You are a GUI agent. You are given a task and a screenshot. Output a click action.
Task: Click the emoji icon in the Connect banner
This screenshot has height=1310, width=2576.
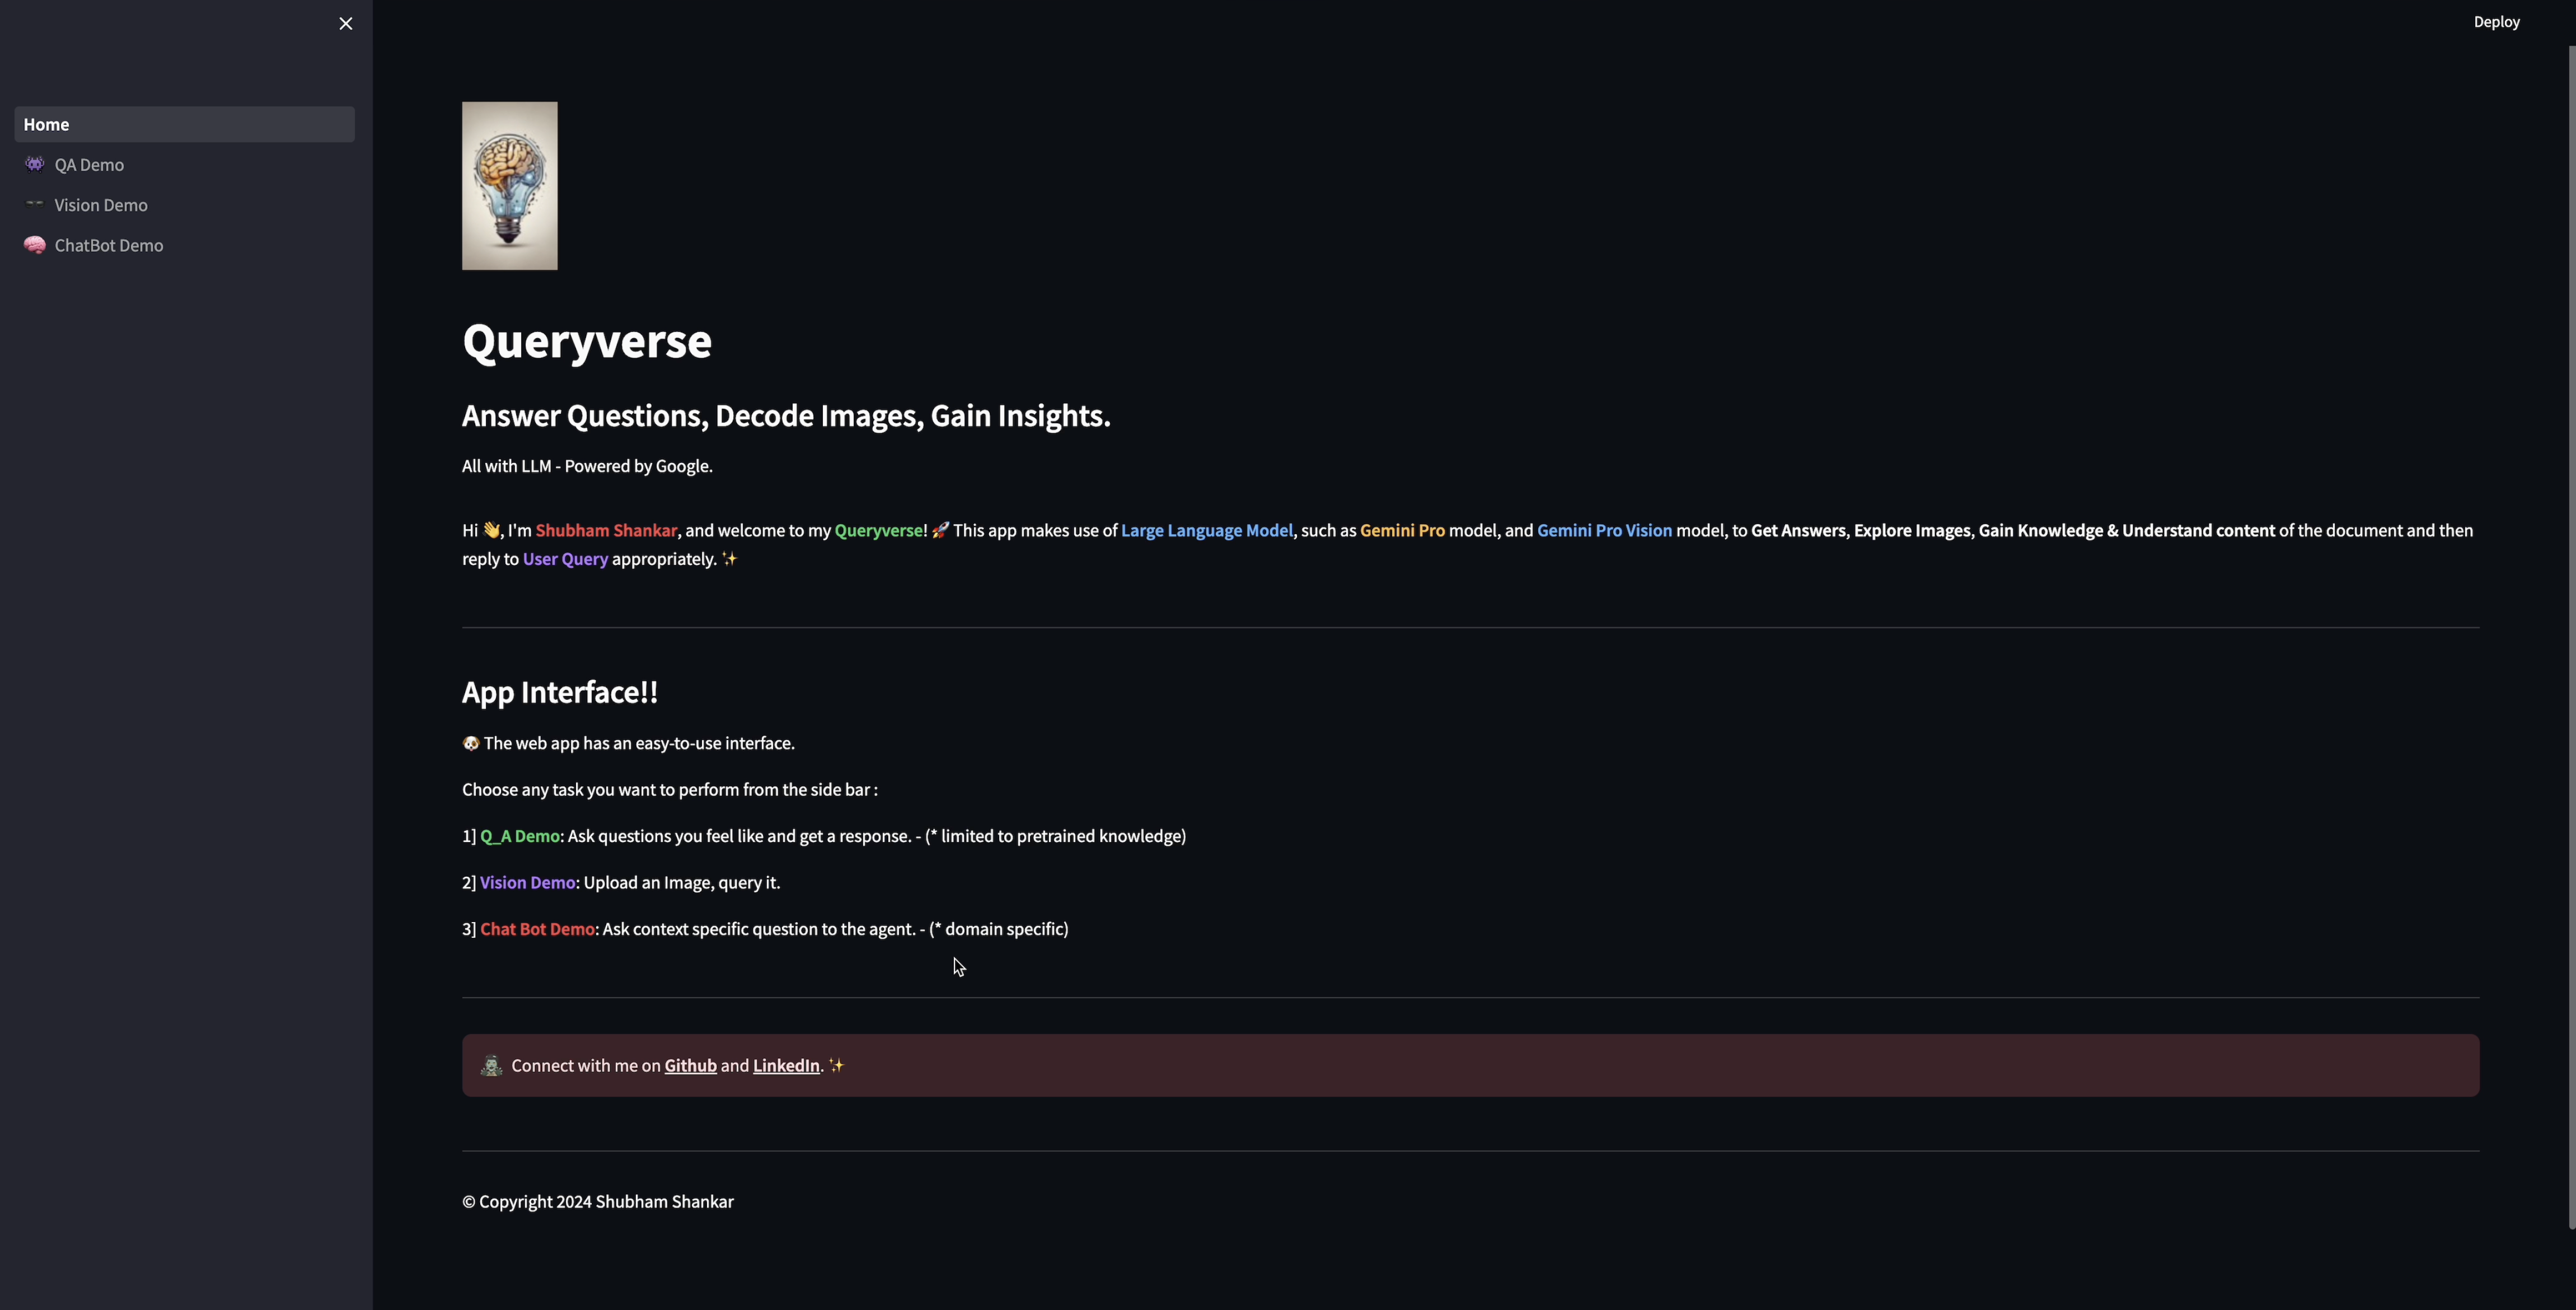pyautogui.click(x=491, y=1065)
